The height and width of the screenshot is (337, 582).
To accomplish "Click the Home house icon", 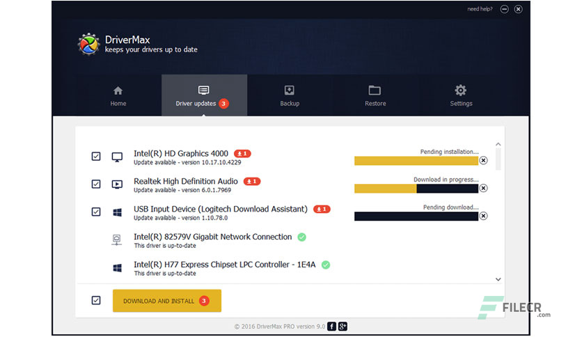I will click(x=118, y=91).
